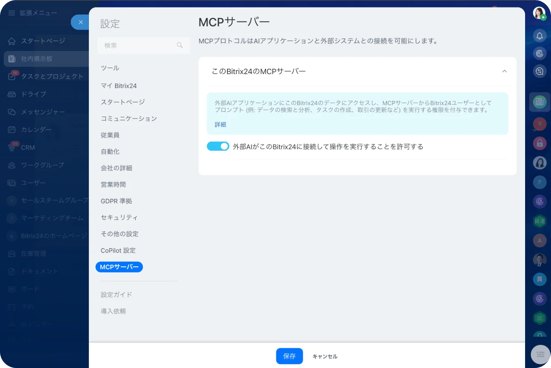
Task: Click the メッセンジャー chat bubbles icon
Action: pos(12,112)
